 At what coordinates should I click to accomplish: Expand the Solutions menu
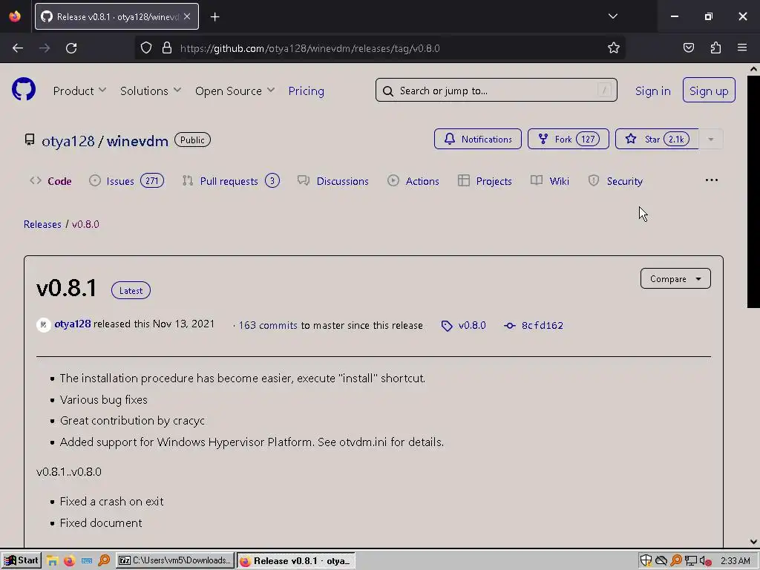click(150, 91)
